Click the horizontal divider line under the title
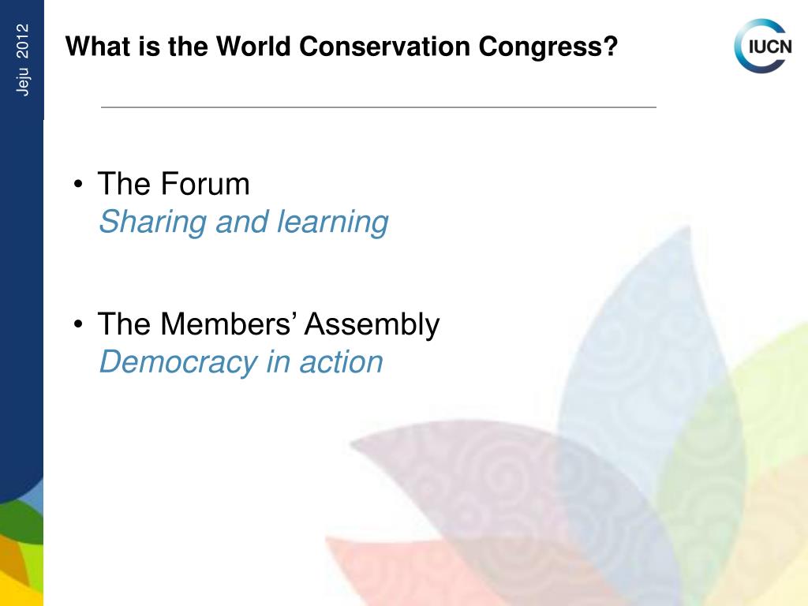The width and height of the screenshot is (808, 606). coord(379,107)
